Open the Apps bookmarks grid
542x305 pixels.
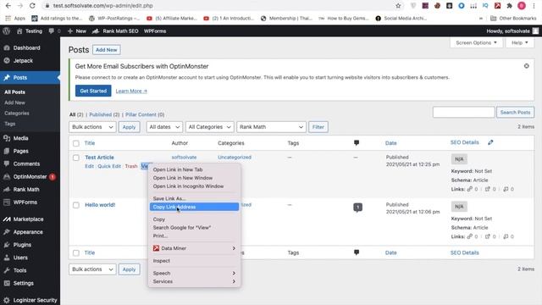point(15,19)
